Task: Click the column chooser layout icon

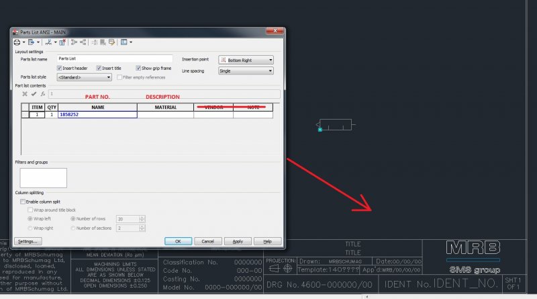Action: click(x=124, y=42)
